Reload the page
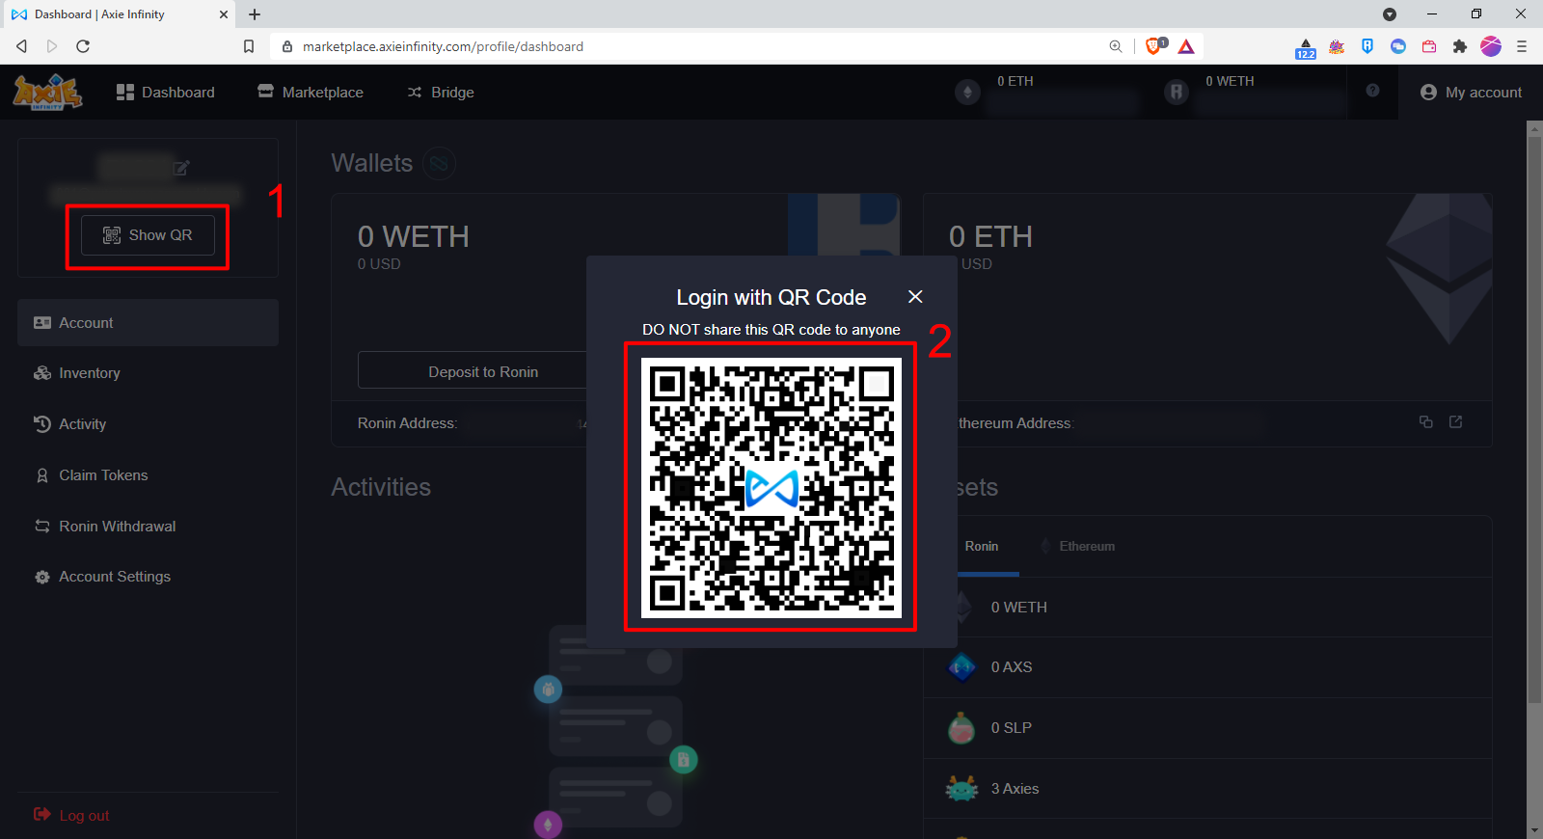This screenshot has height=839, width=1543. (x=83, y=46)
